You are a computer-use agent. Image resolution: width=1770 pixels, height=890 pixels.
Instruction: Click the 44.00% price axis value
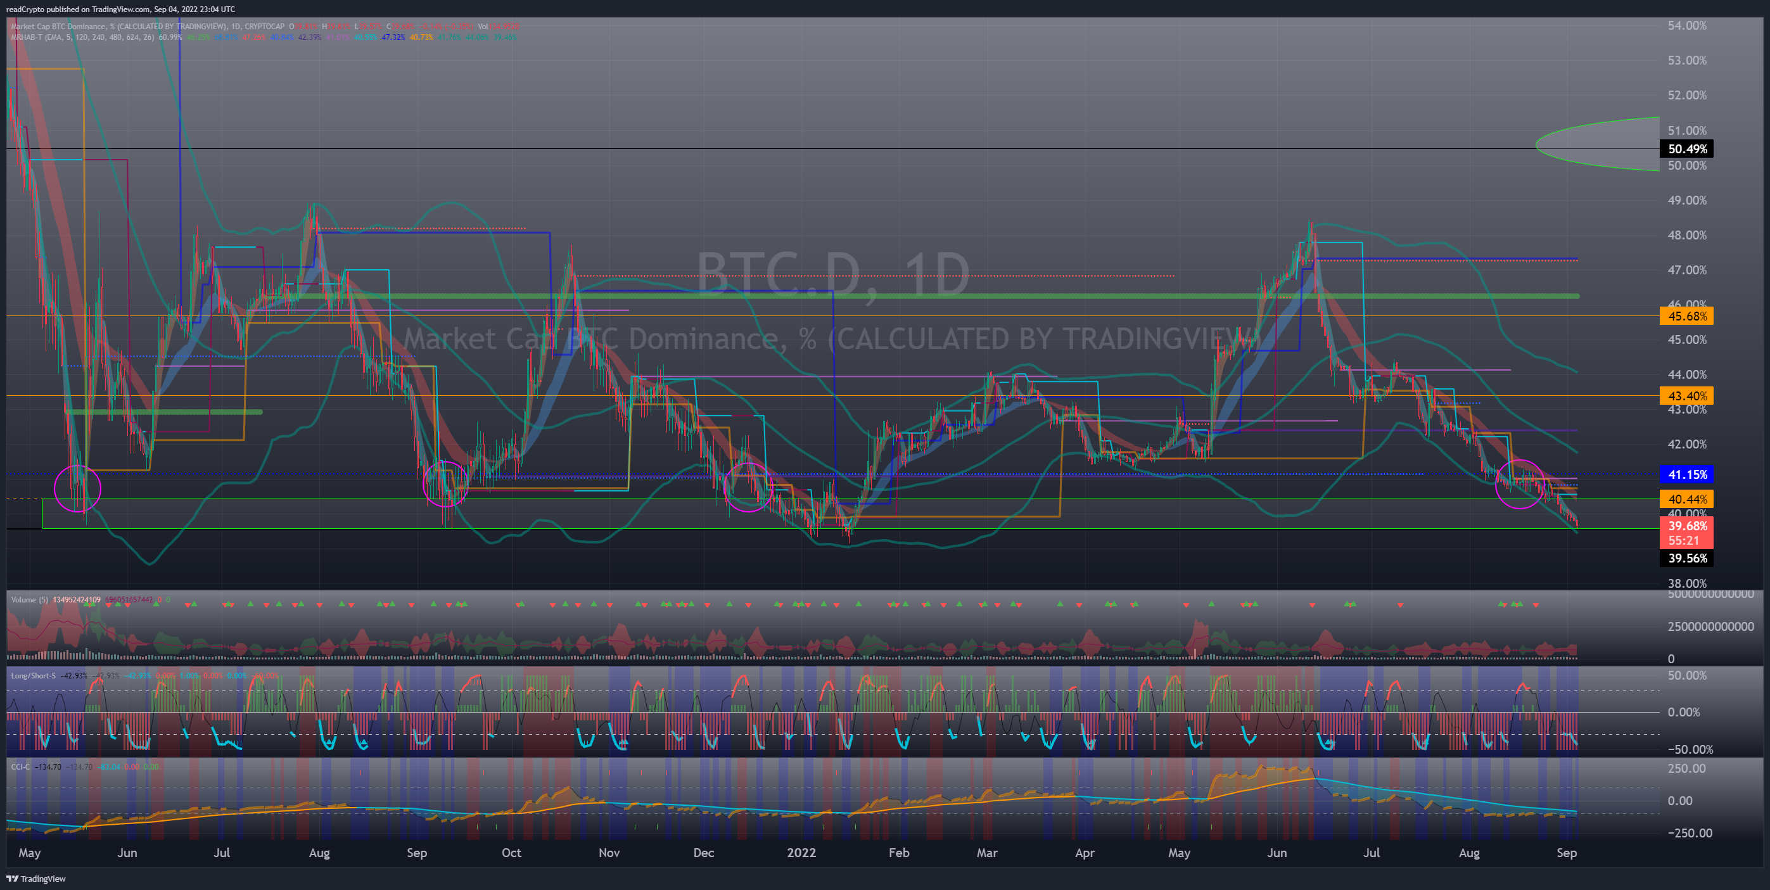(x=1687, y=374)
